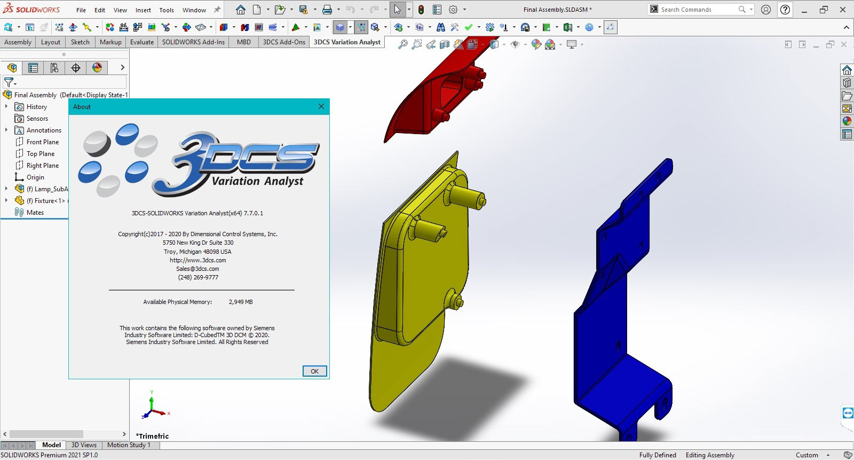Open the Tools menu
This screenshot has width=854, height=460.
click(167, 10)
